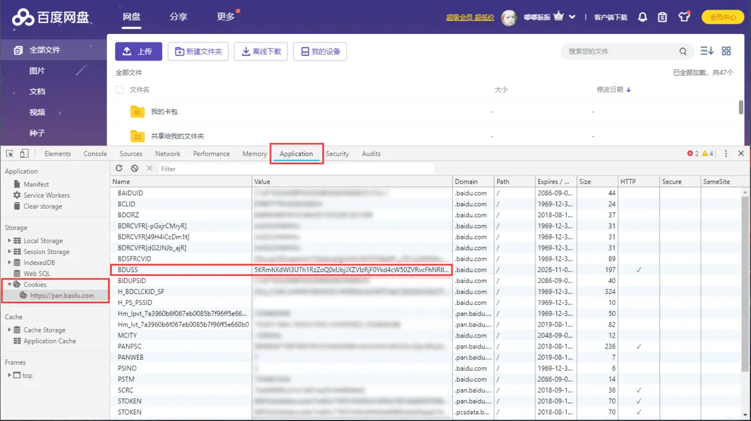Click the red error count indicator
This screenshot has width=751, height=421.
click(x=693, y=154)
